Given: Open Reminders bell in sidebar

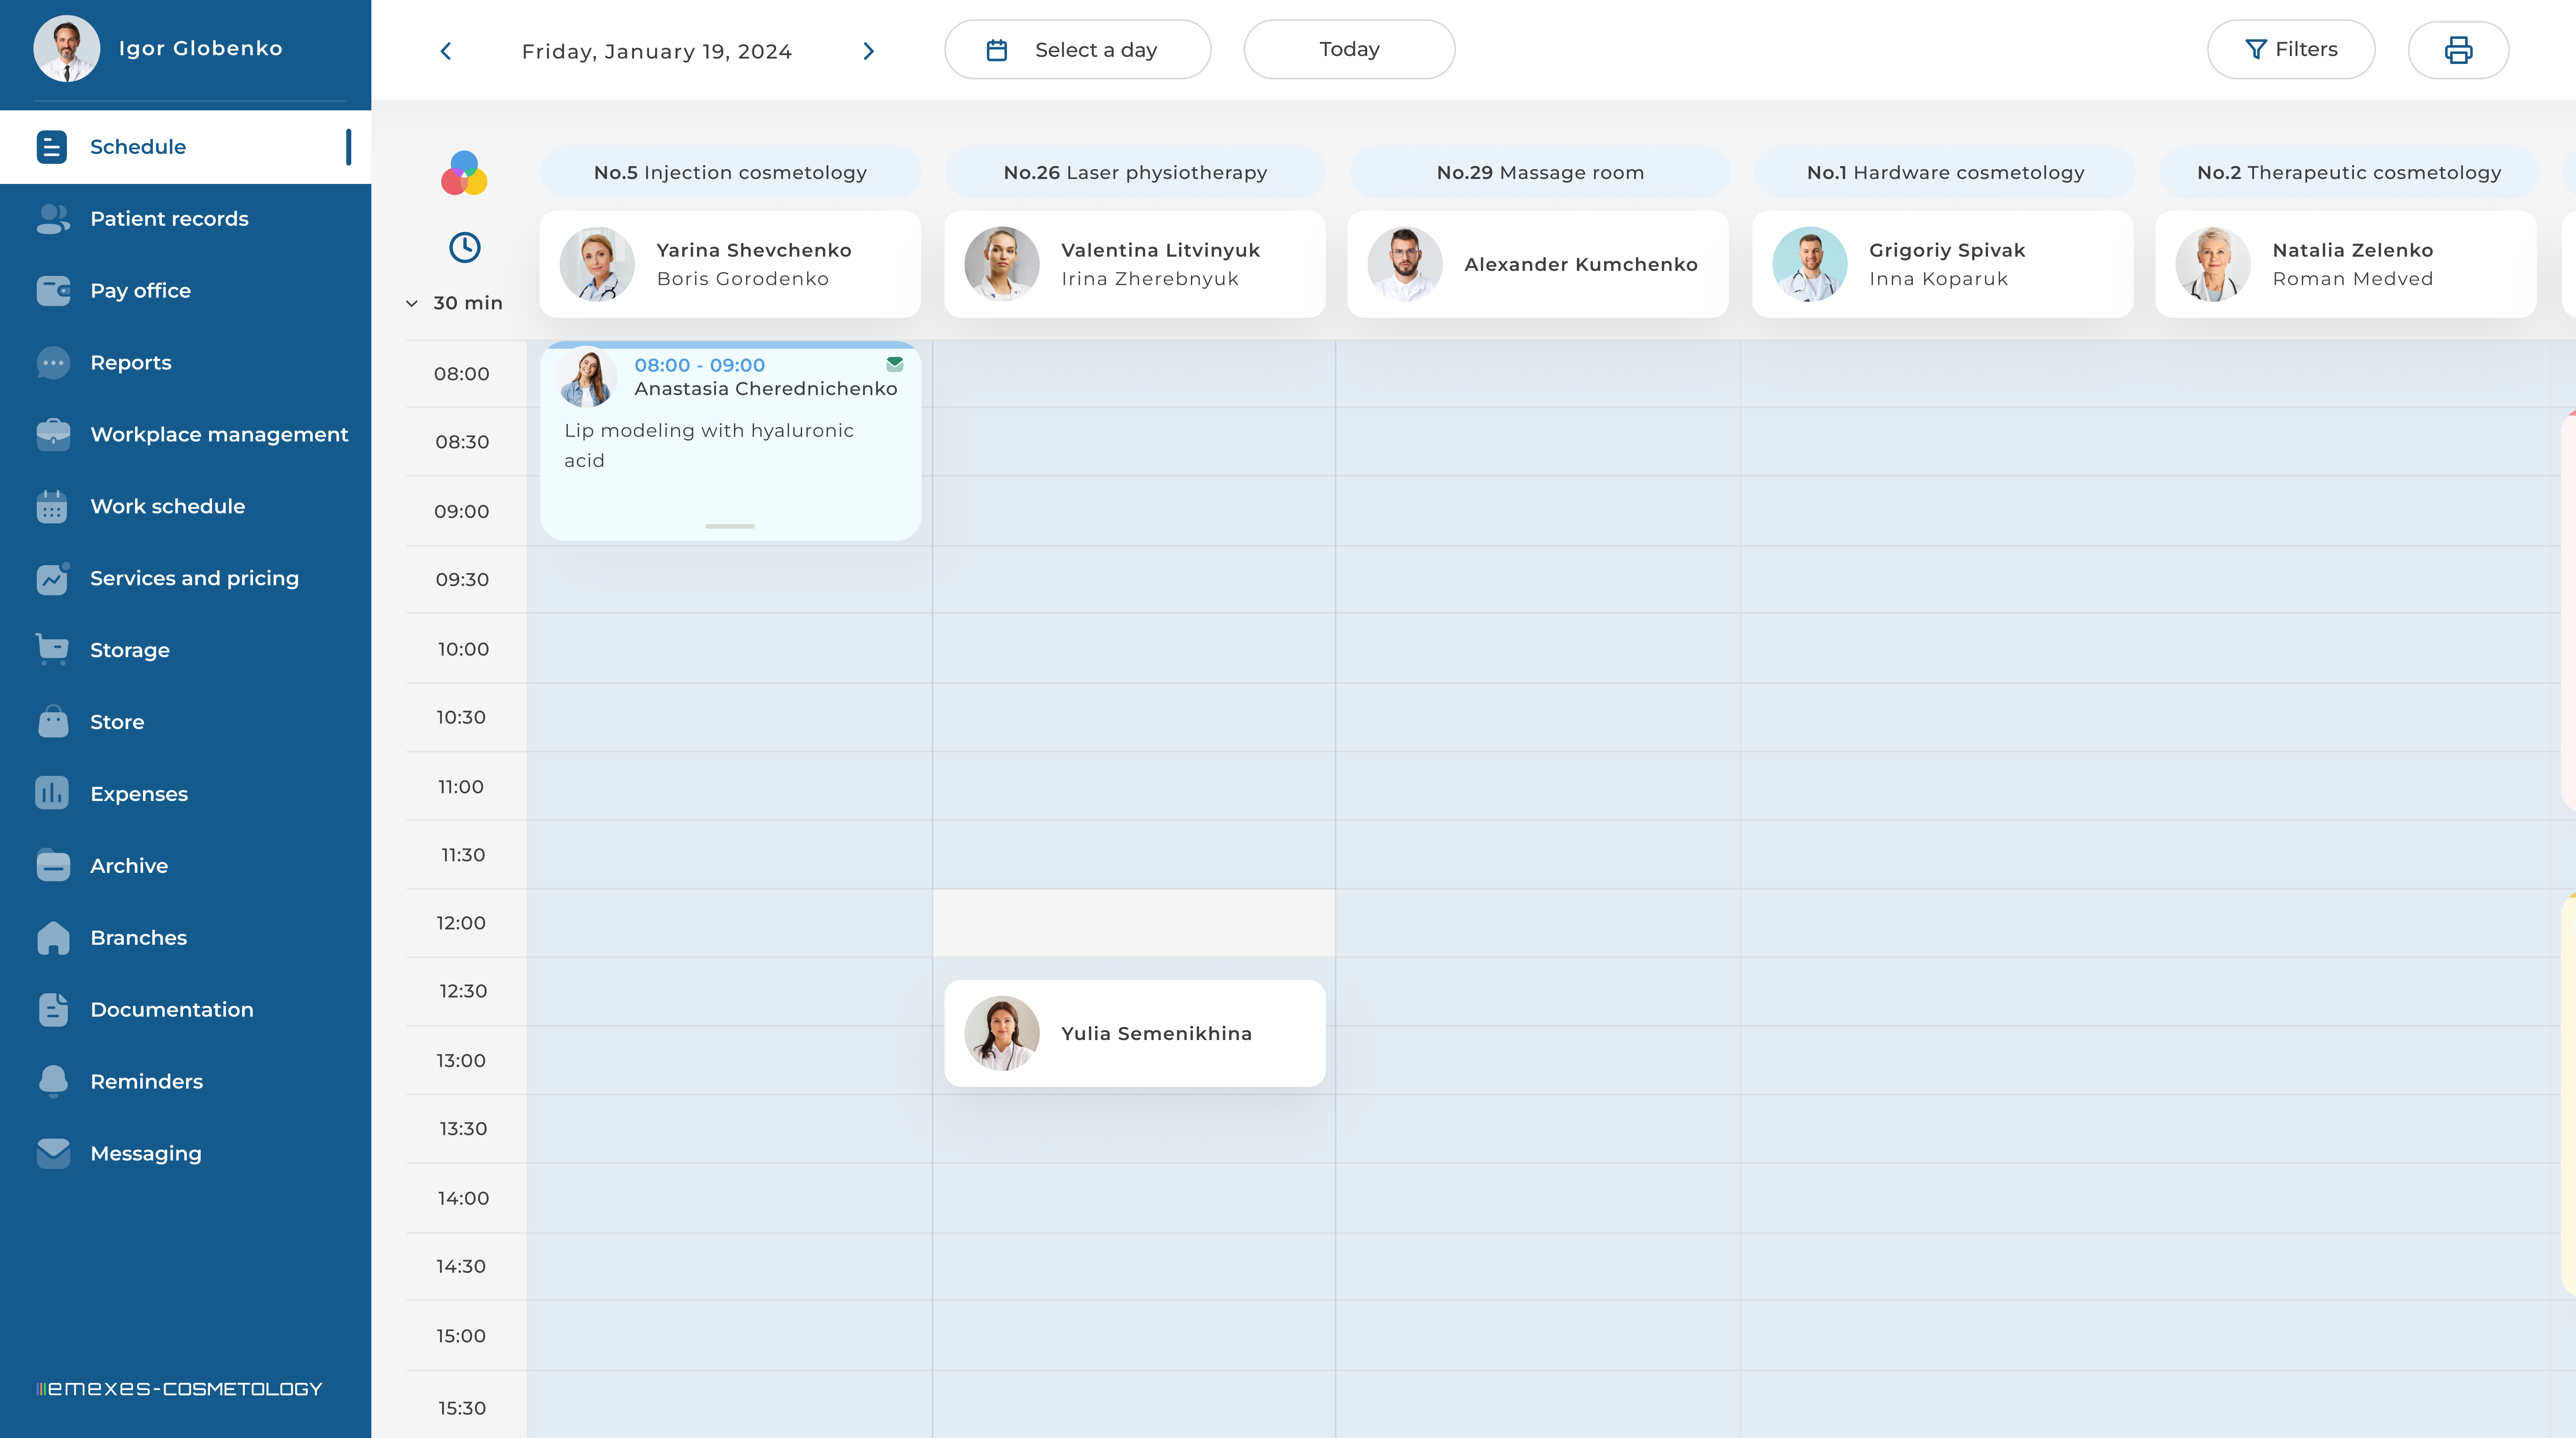Looking at the screenshot, I should tap(53, 1081).
